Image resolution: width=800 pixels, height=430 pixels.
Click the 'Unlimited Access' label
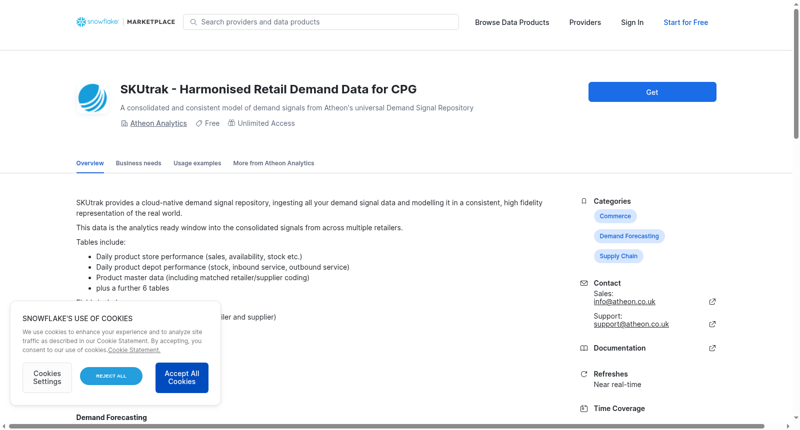click(x=266, y=123)
